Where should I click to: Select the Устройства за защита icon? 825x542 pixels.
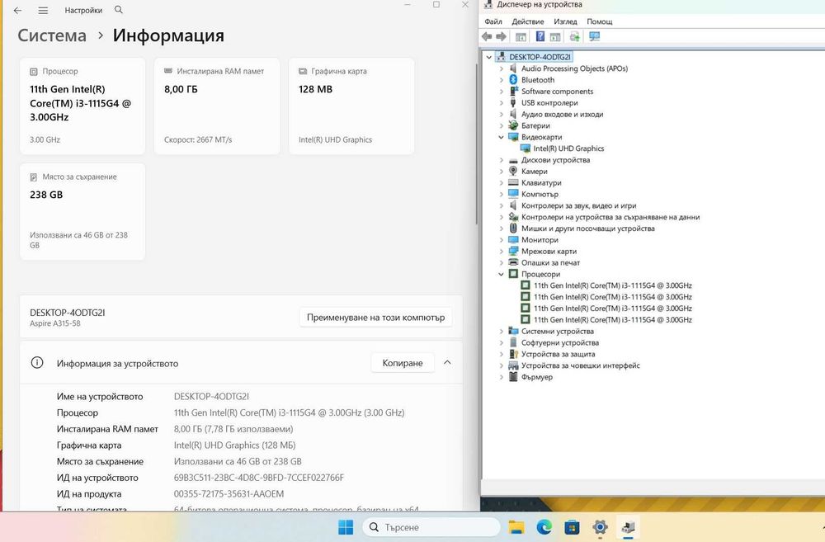tap(513, 354)
